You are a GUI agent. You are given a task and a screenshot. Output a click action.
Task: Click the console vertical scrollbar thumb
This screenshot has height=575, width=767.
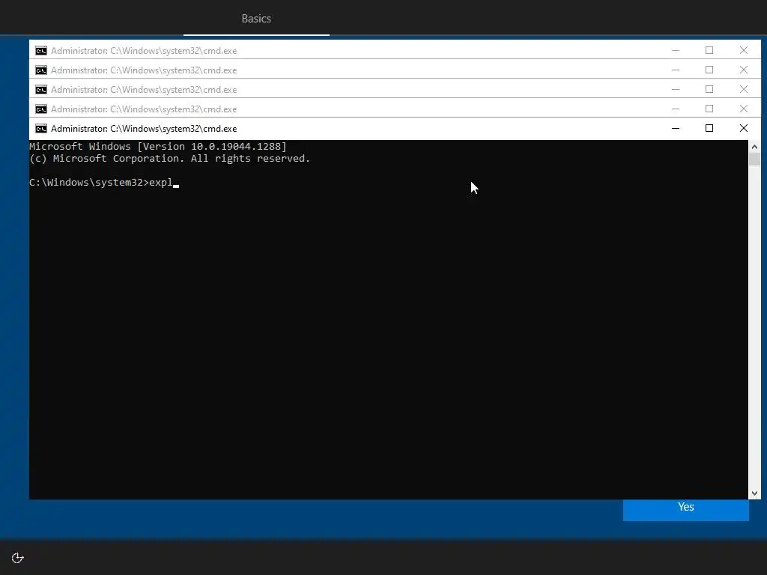pyautogui.click(x=754, y=159)
